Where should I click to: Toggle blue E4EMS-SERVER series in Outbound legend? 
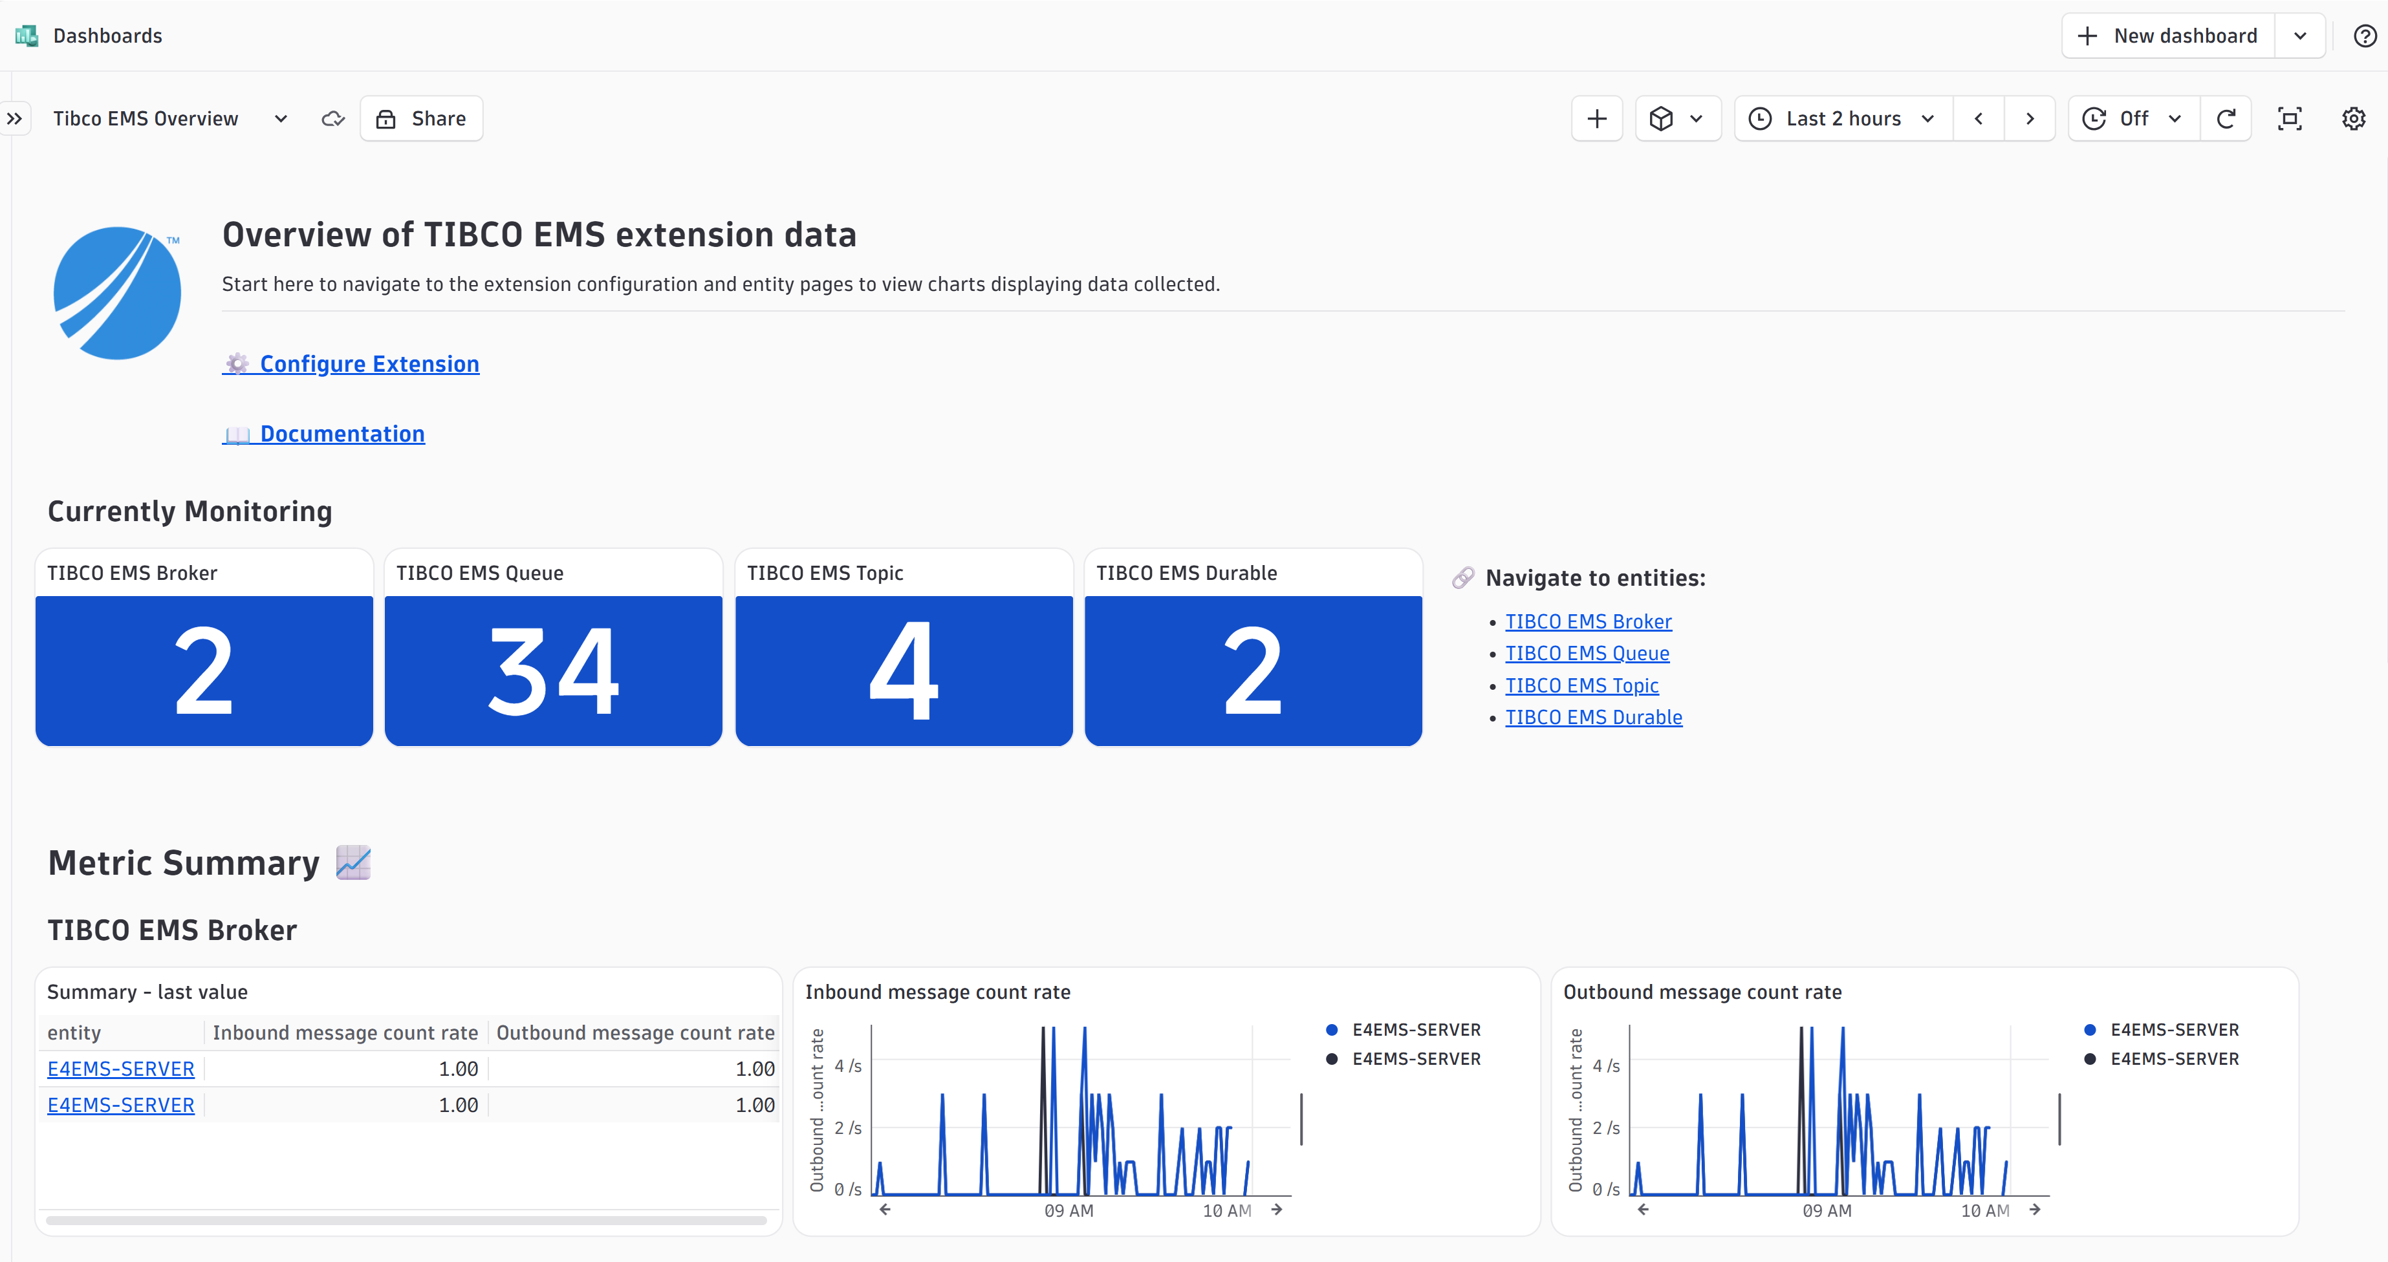point(2162,1029)
